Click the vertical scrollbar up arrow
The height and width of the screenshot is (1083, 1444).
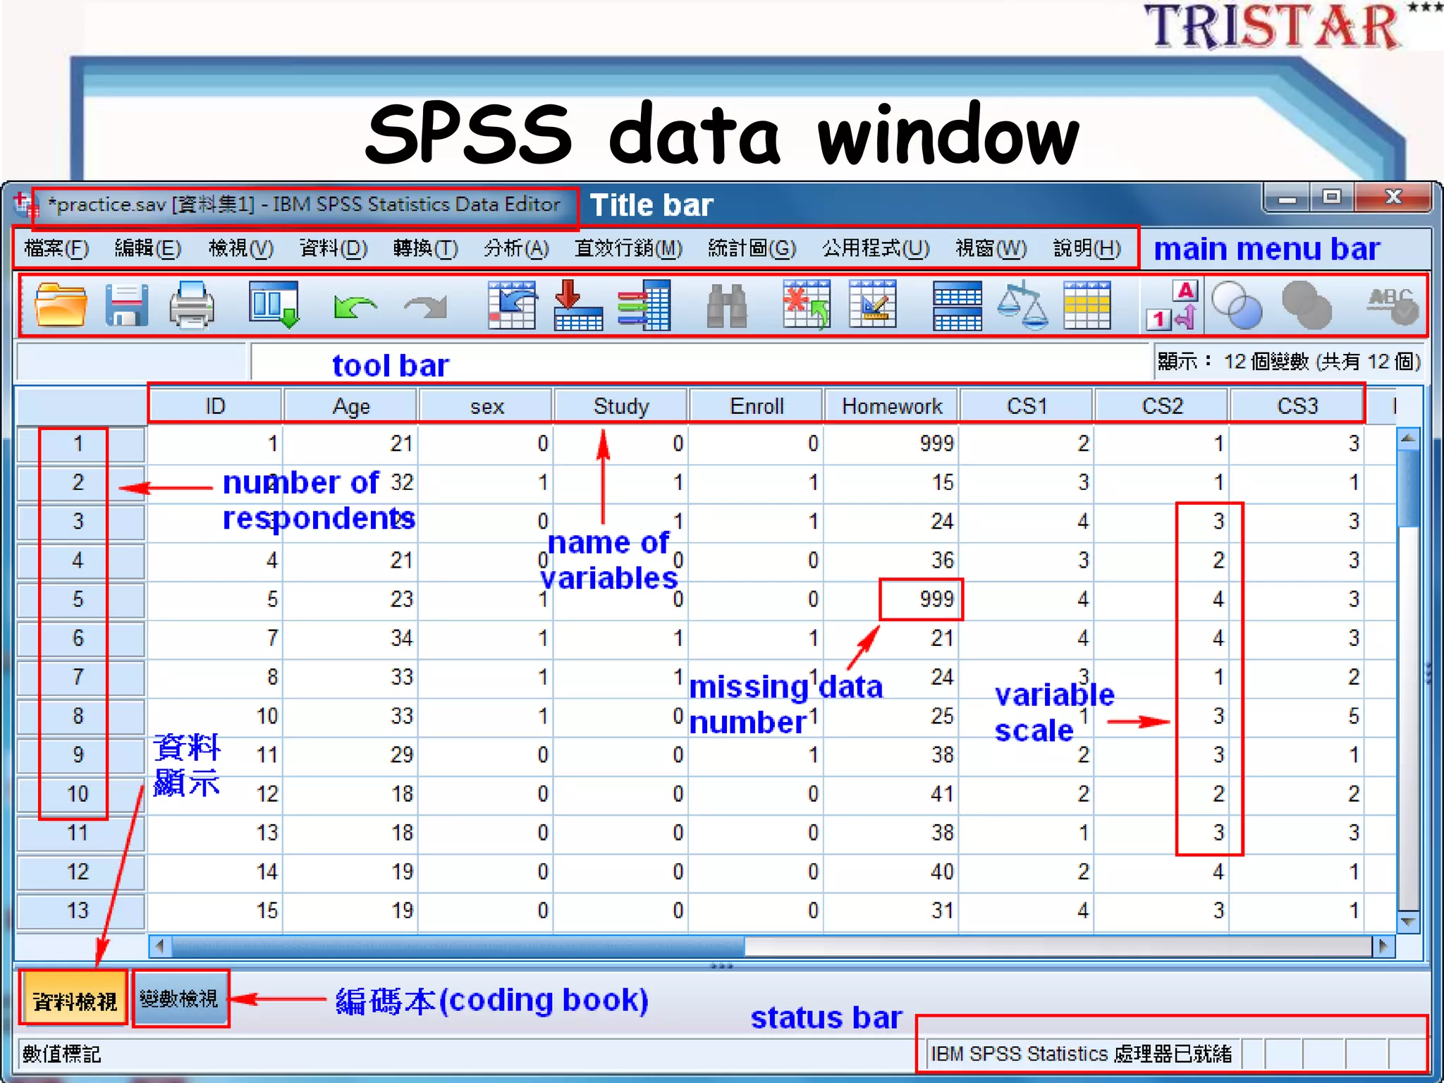pos(1408,439)
